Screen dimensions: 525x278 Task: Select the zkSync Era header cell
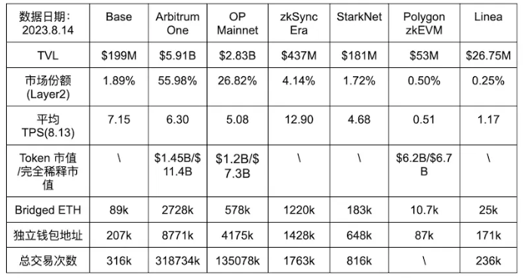pyautogui.click(x=299, y=23)
